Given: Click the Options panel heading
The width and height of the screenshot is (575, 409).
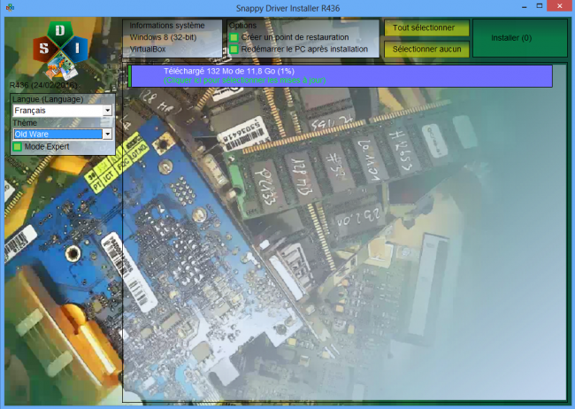Looking at the screenshot, I should click(x=242, y=26).
